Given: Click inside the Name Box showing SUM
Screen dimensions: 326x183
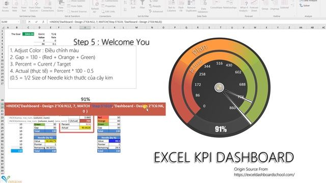Looking at the screenshot, I should 9,22.
